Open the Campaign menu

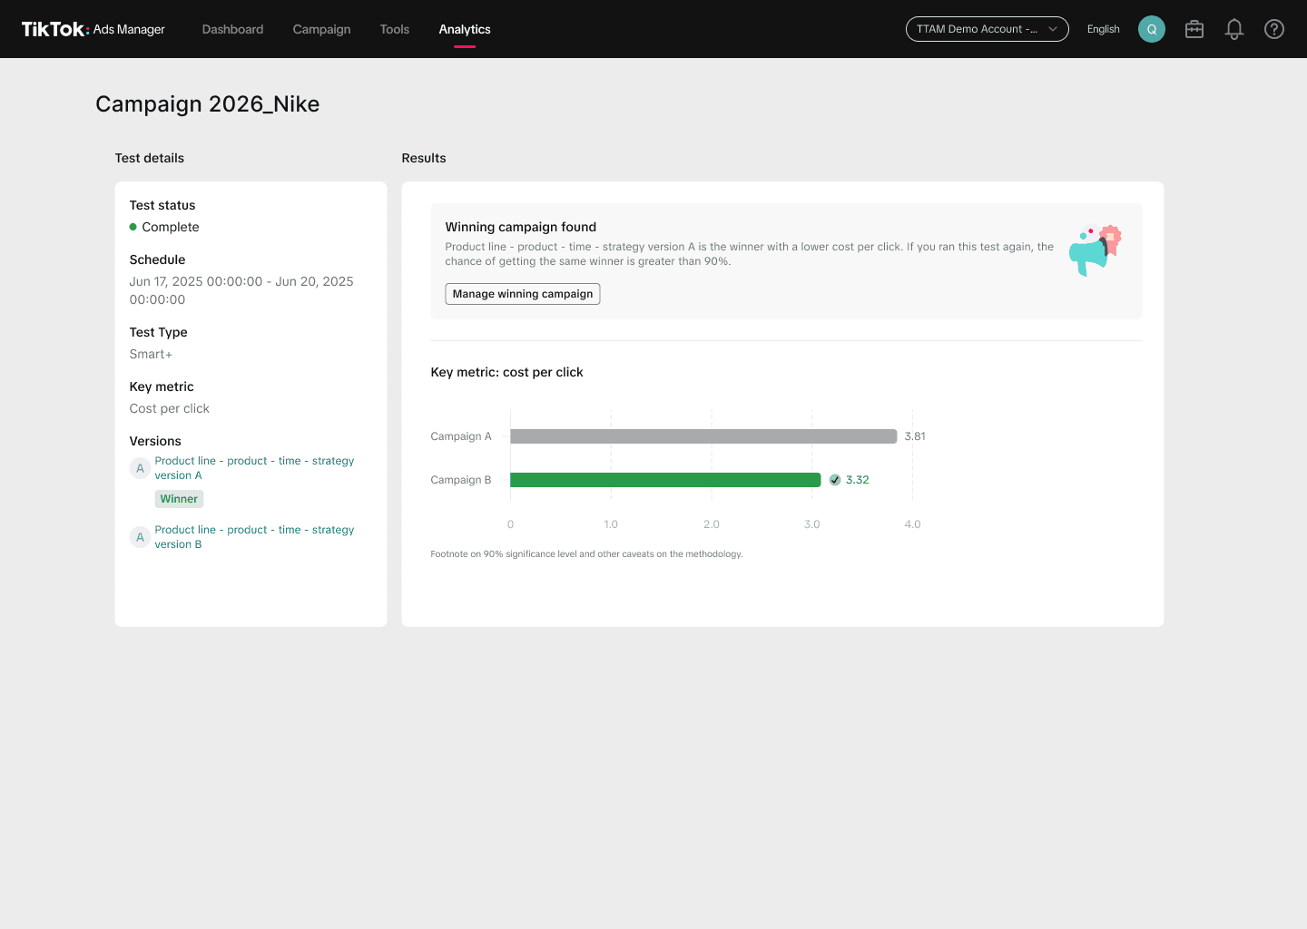tap(321, 29)
